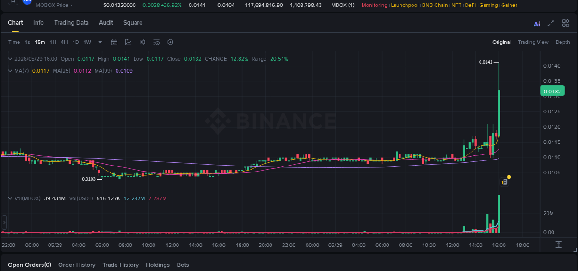
Task: Open the line chart drawing tools icon
Action: tap(128, 42)
